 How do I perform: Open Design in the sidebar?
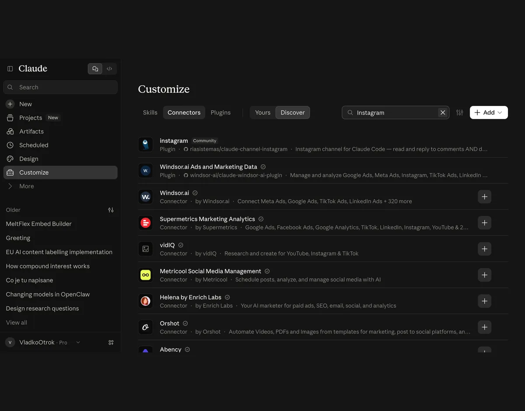point(60,159)
